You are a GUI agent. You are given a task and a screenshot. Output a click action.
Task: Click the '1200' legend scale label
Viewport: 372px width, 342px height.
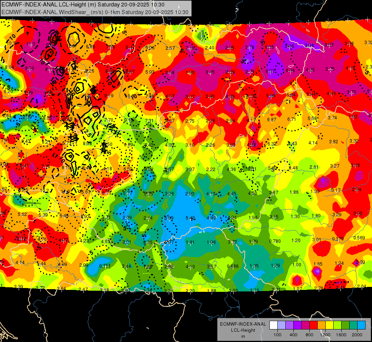click(x=325, y=335)
